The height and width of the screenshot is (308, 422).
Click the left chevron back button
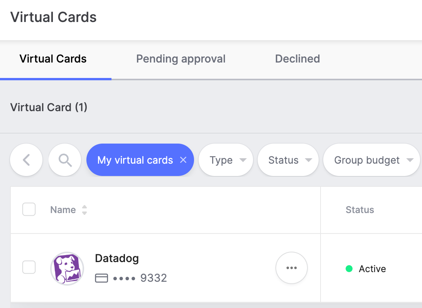(x=26, y=160)
